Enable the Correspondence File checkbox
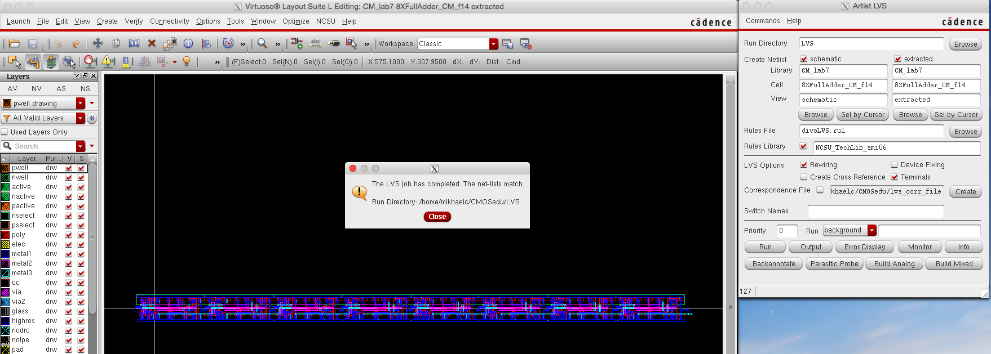 [x=820, y=190]
